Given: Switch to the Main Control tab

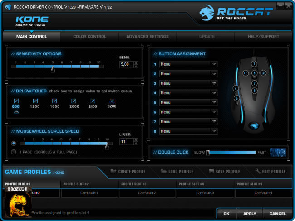Looking at the screenshot, I should tap(32, 37).
